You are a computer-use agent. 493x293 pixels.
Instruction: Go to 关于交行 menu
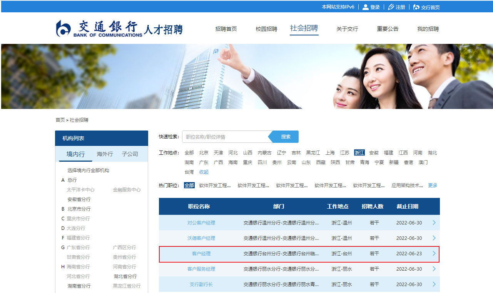347,29
